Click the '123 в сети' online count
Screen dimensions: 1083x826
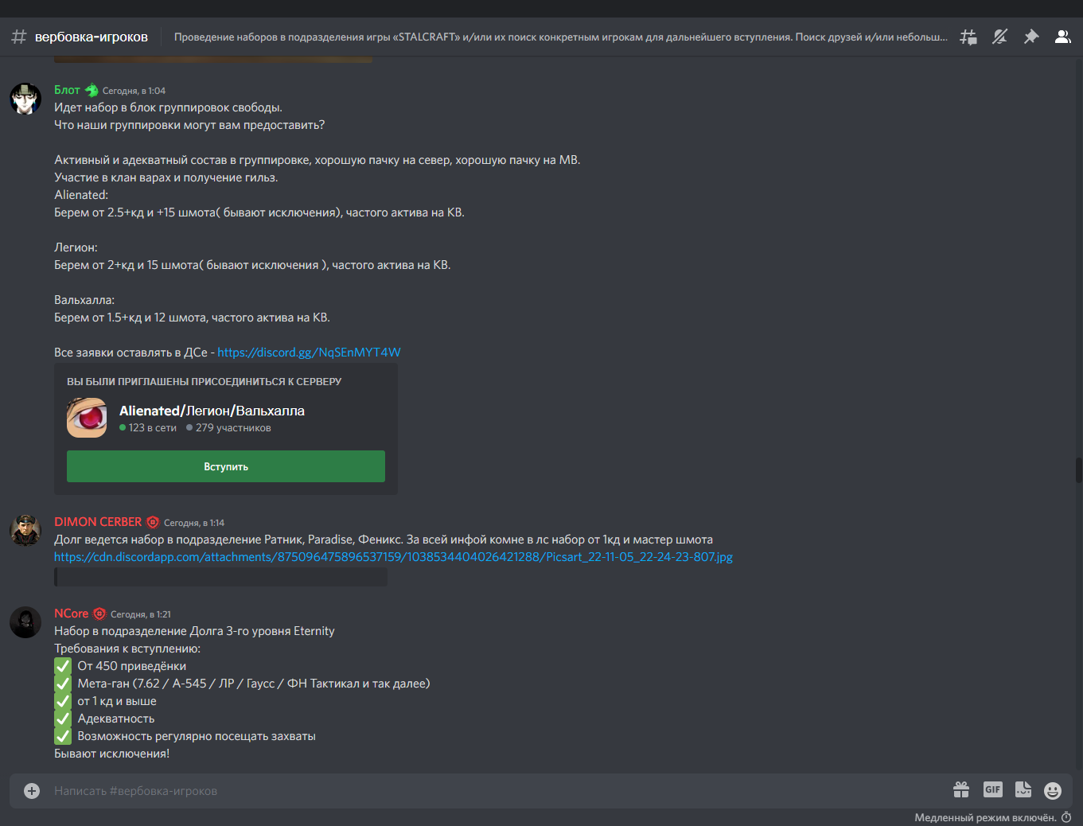click(x=148, y=428)
